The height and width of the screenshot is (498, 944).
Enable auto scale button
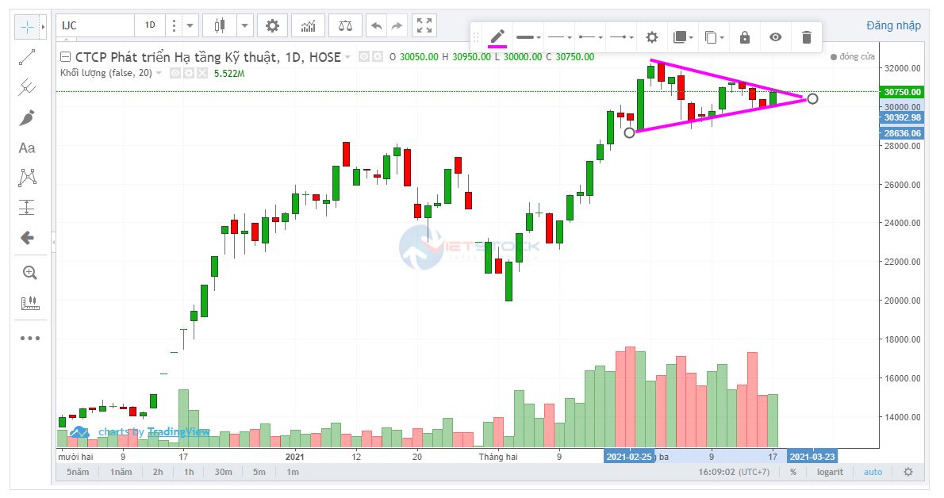pyautogui.click(x=873, y=472)
